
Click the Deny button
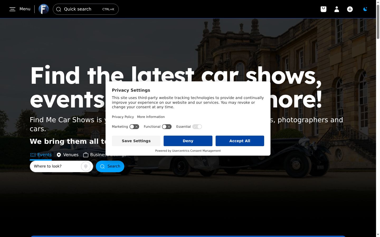(188, 141)
